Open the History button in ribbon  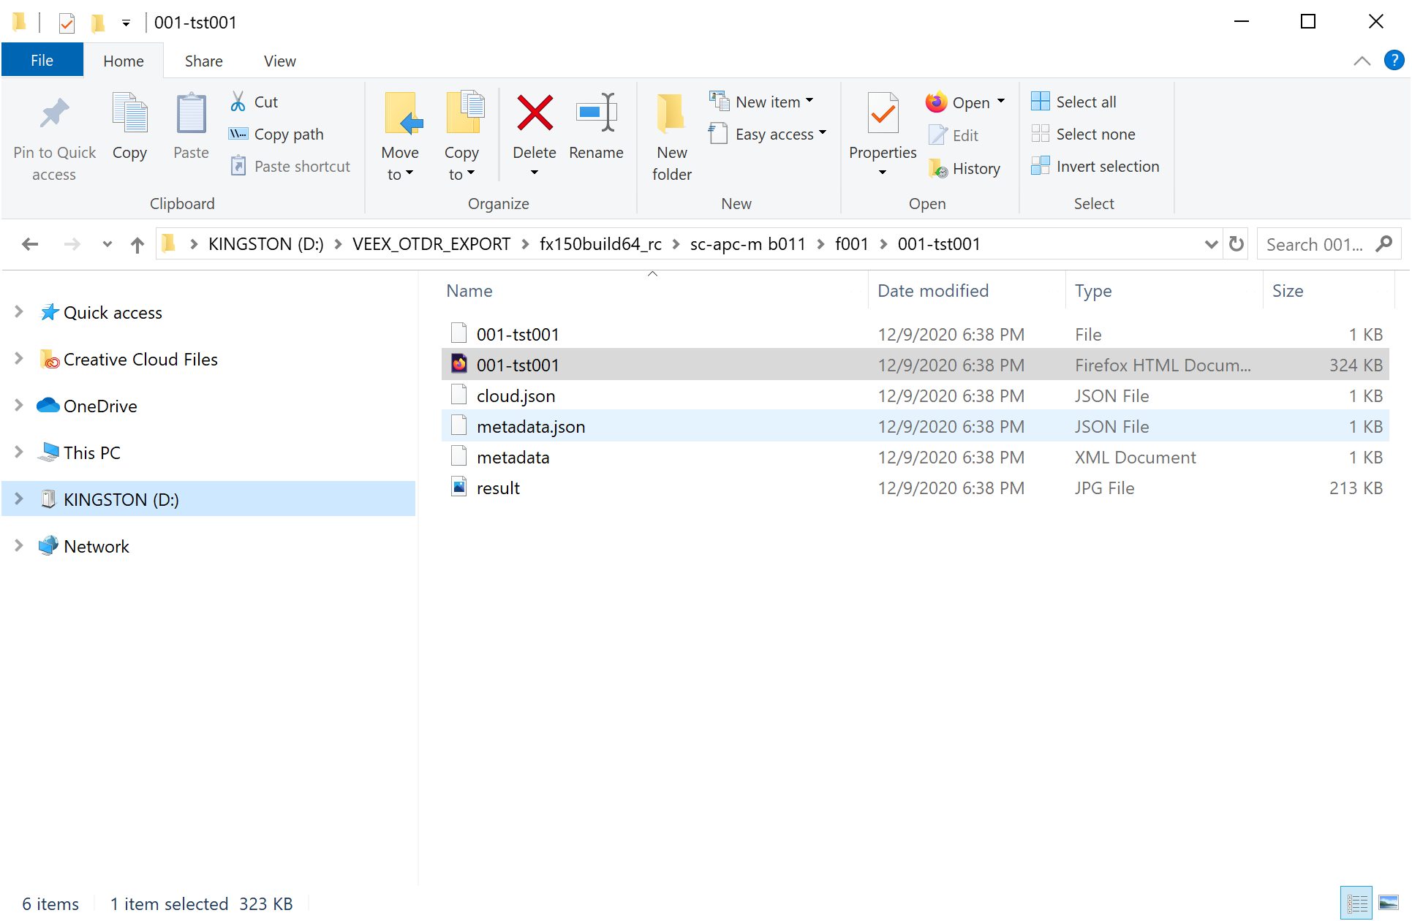(964, 169)
